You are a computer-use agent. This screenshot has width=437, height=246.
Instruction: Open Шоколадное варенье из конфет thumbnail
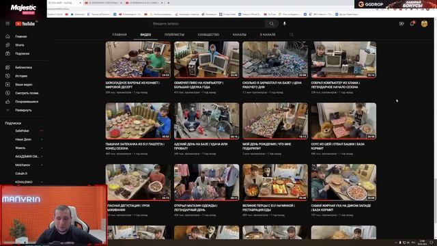pyautogui.click(x=138, y=59)
